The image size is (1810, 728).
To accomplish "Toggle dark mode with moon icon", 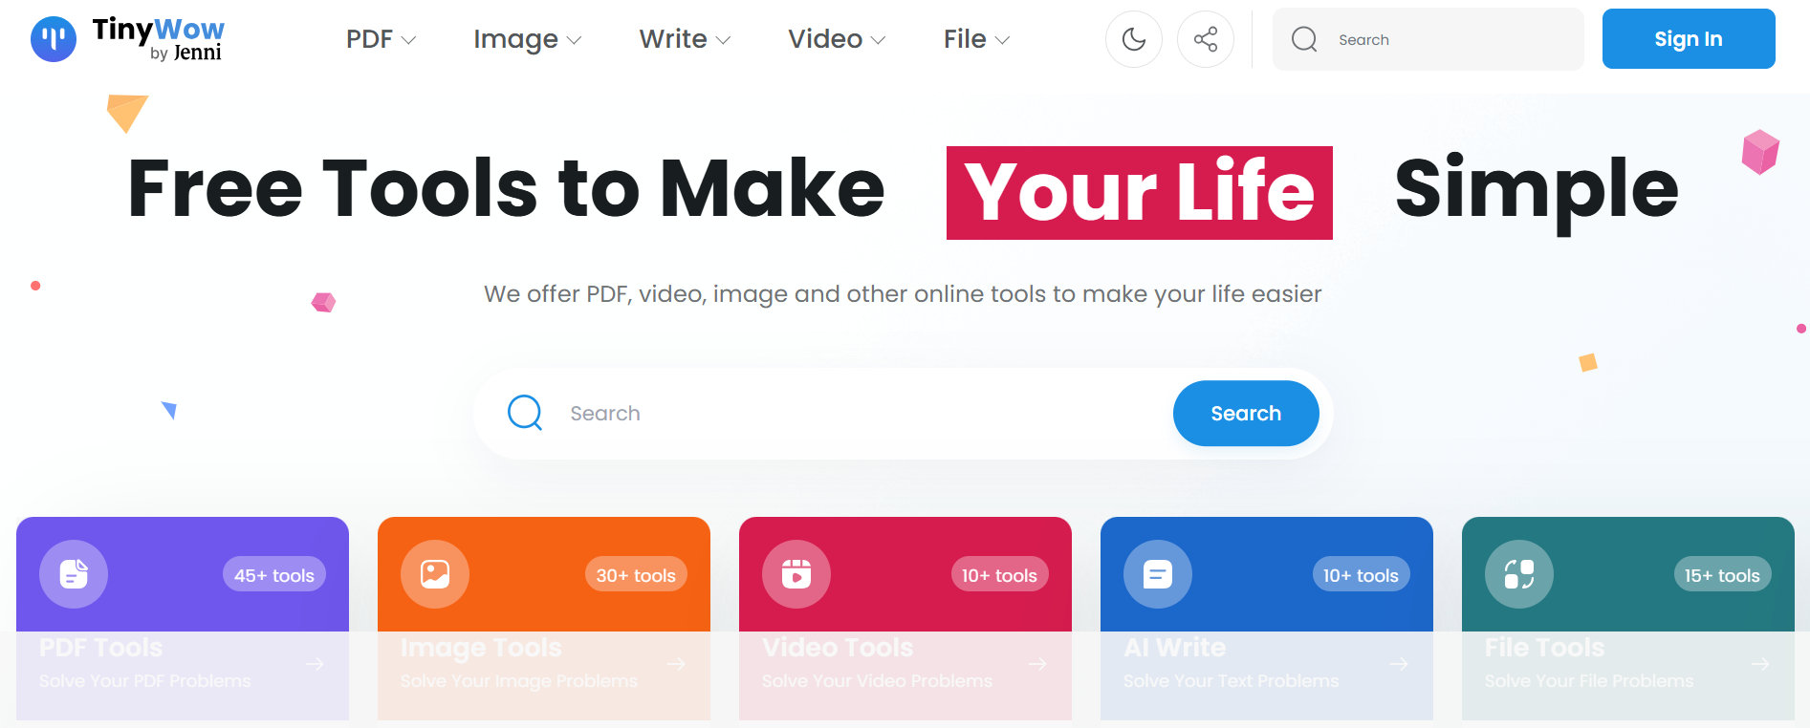I will click(x=1133, y=39).
